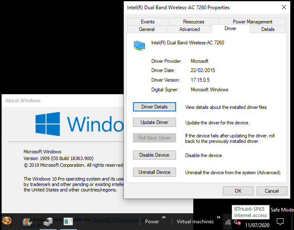
Task: Click the Driver Details button
Action: 154,107
